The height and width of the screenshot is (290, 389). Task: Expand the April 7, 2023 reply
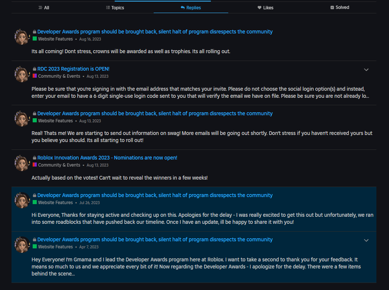click(x=366, y=241)
